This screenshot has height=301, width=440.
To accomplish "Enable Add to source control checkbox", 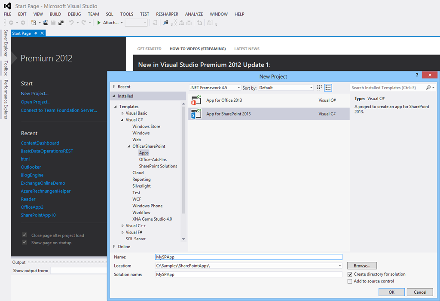I will (x=350, y=281).
